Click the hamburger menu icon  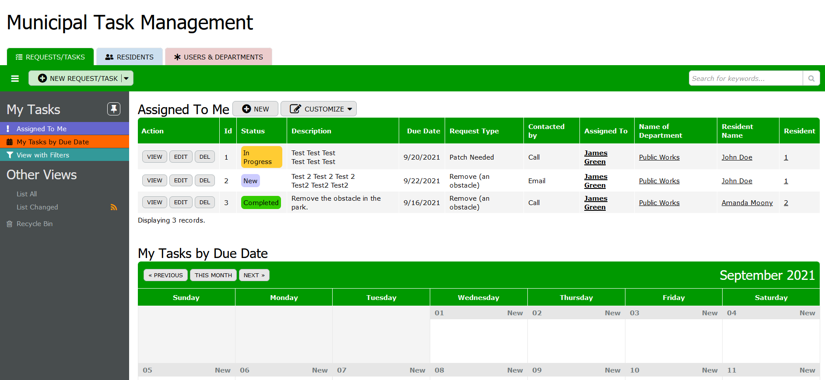click(x=15, y=78)
